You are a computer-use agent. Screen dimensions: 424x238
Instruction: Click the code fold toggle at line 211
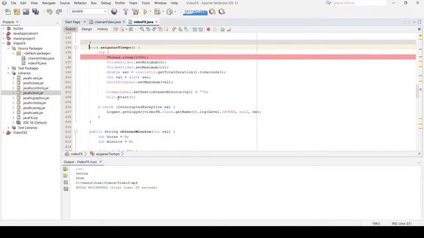(x=76, y=132)
